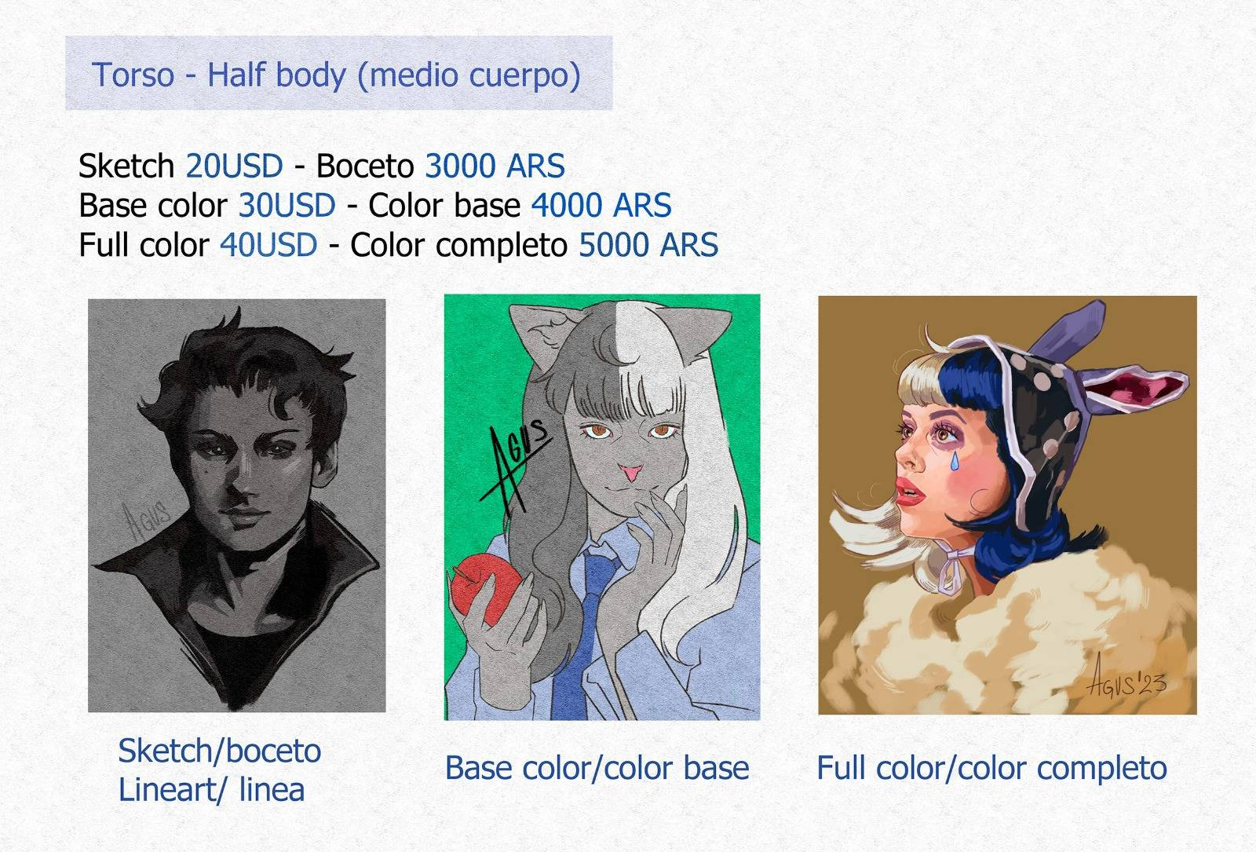Image resolution: width=1256 pixels, height=852 pixels.
Task: Click the 30USD base color price
Action: tap(287, 206)
